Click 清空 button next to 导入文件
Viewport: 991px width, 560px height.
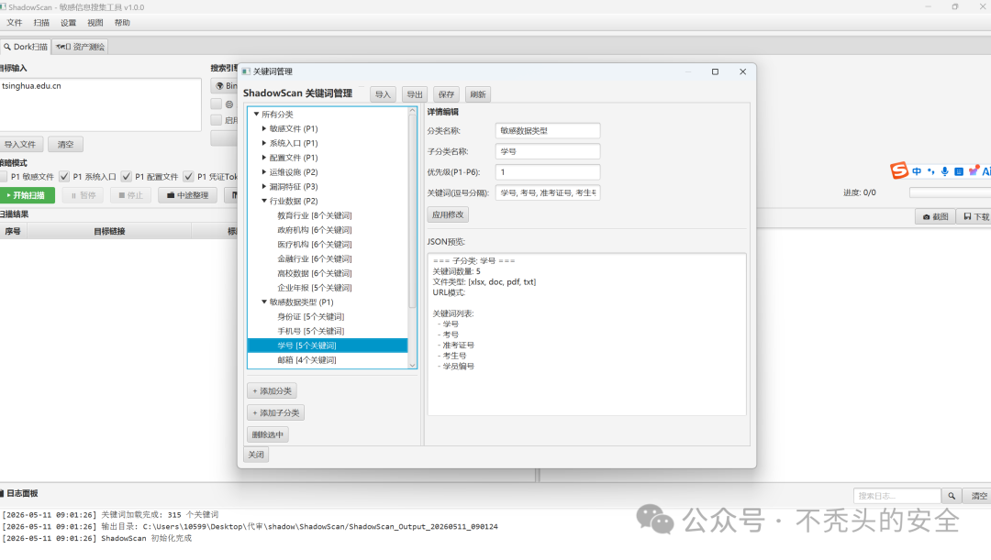[66, 145]
